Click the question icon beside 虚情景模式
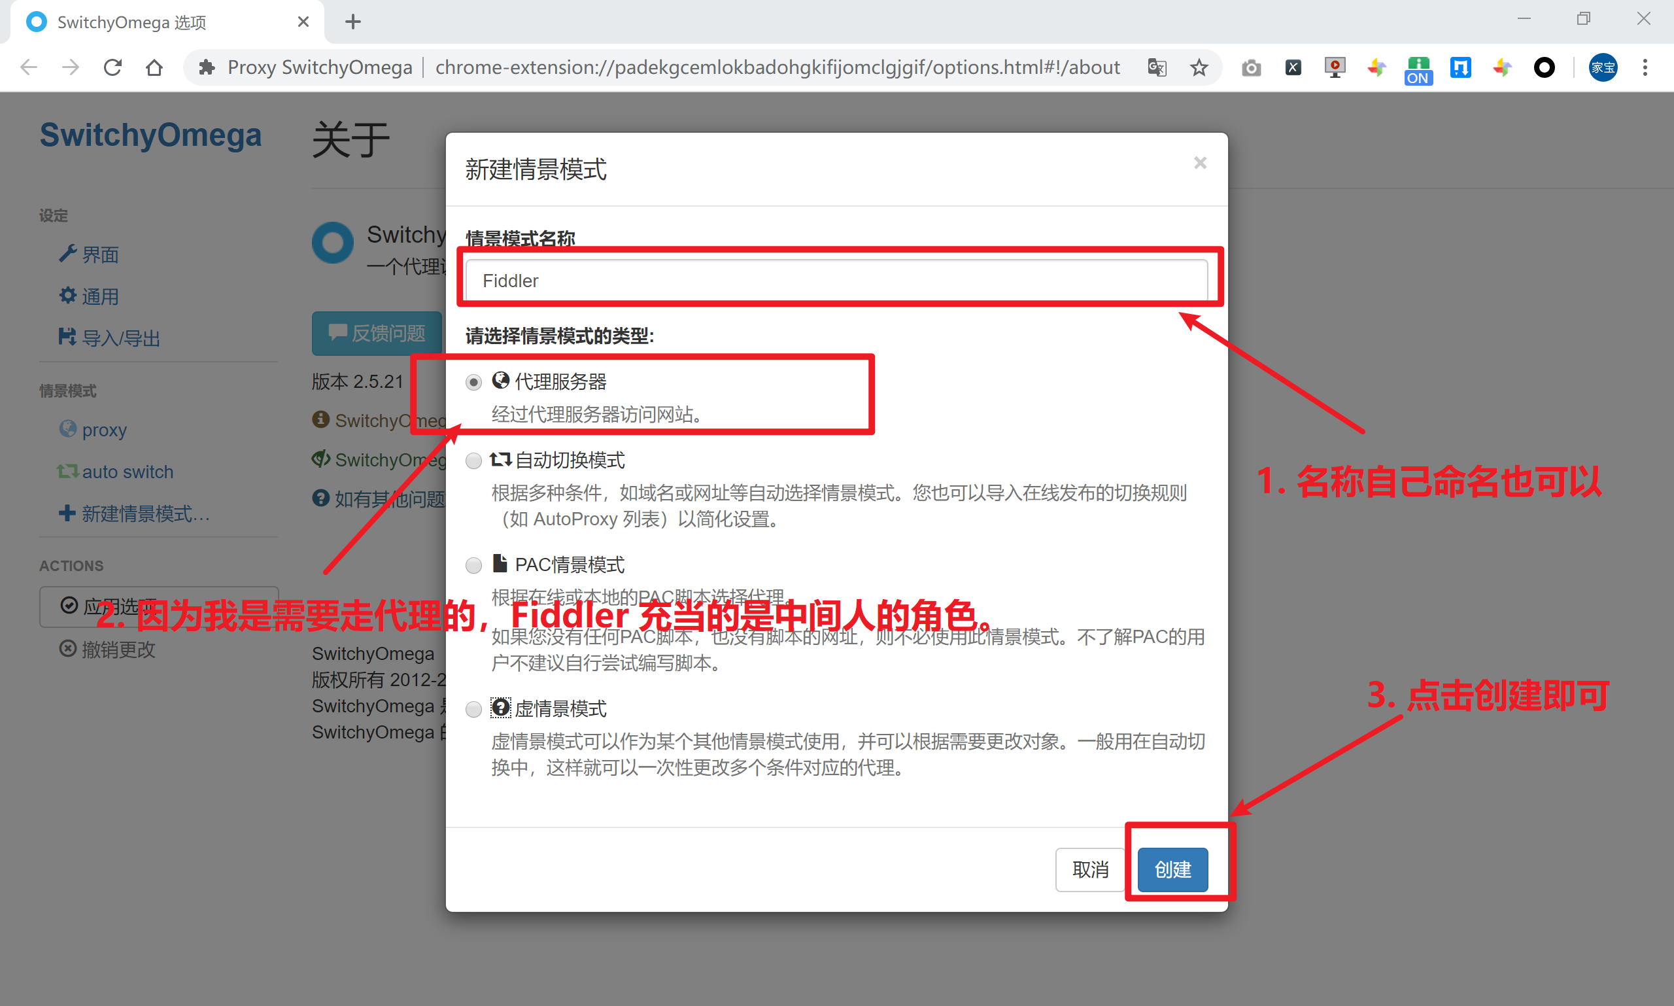 pos(500,708)
